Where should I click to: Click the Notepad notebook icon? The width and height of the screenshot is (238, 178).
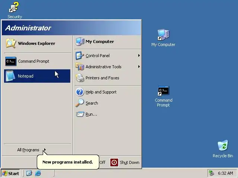10,76
